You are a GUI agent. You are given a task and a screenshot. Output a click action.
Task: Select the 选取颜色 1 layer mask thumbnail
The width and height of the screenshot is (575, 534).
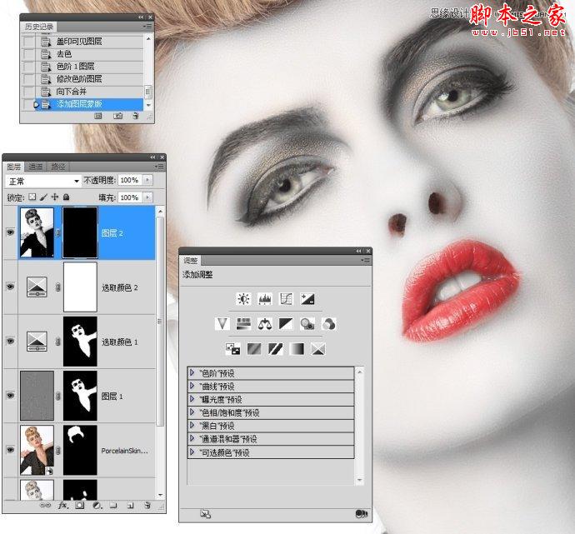click(80, 342)
